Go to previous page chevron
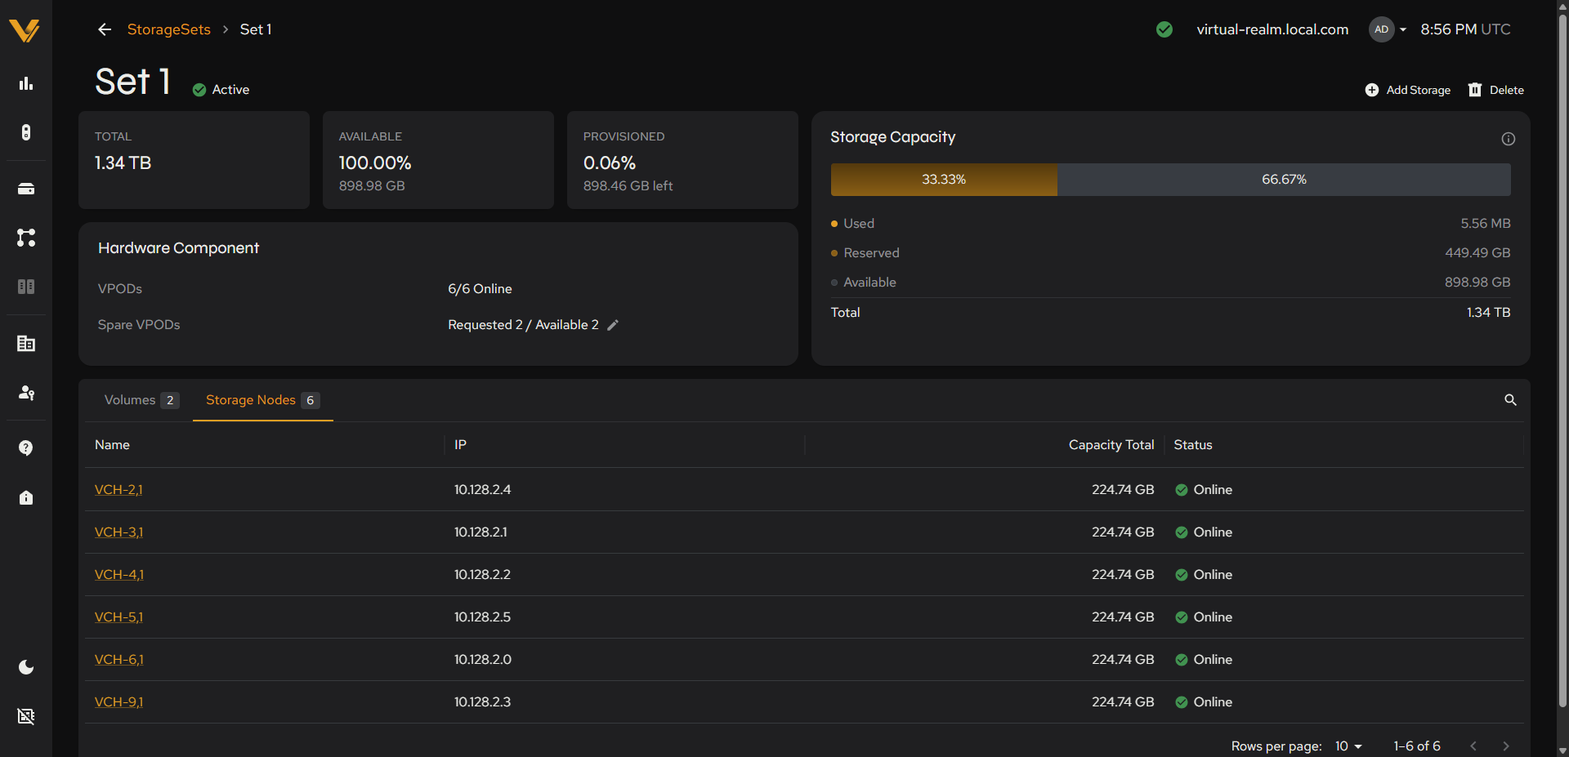This screenshot has width=1569, height=757. 1473,746
